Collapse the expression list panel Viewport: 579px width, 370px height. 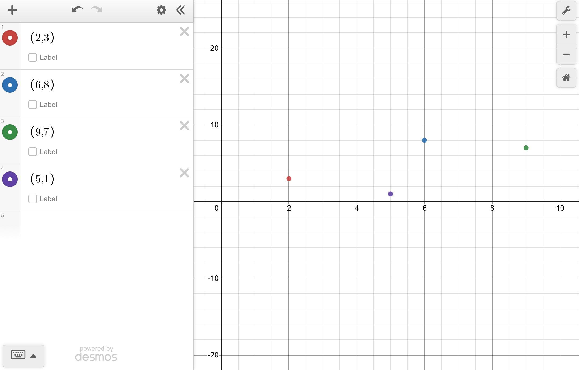[181, 10]
